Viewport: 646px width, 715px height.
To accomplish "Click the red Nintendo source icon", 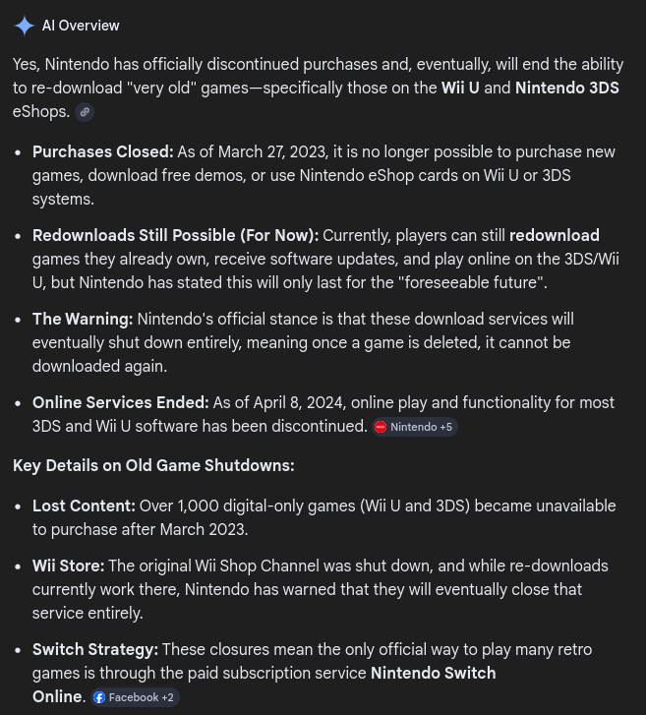I will [380, 427].
